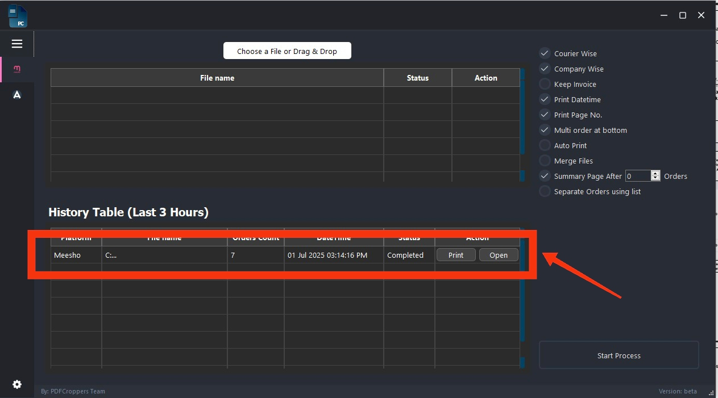Image resolution: width=718 pixels, height=398 pixels.
Task: Disable the Courier Wise option
Action: click(545, 53)
